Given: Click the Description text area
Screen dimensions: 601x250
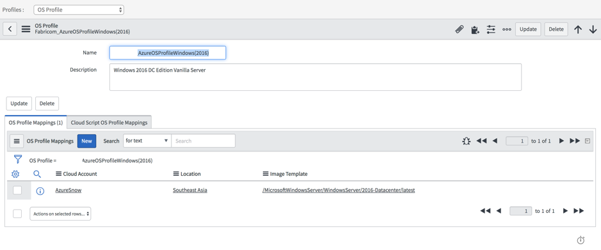Looking at the screenshot, I should 316,77.
